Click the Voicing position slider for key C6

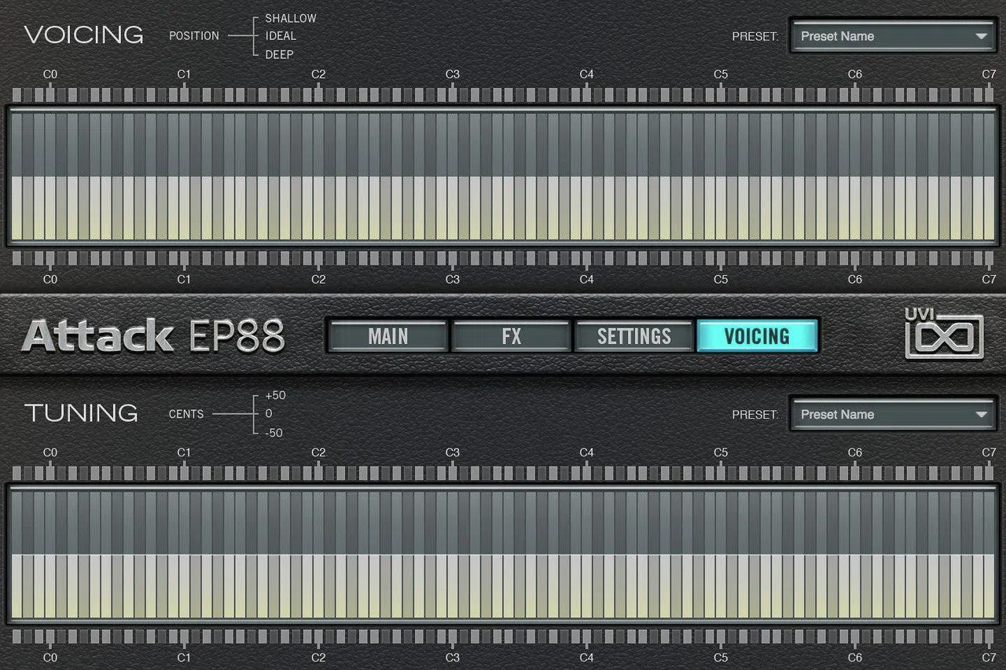click(855, 176)
